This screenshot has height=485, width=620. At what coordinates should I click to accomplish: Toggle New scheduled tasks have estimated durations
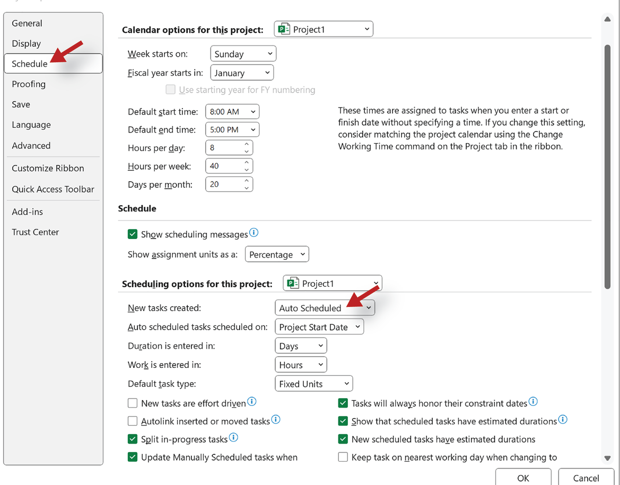pos(343,439)
